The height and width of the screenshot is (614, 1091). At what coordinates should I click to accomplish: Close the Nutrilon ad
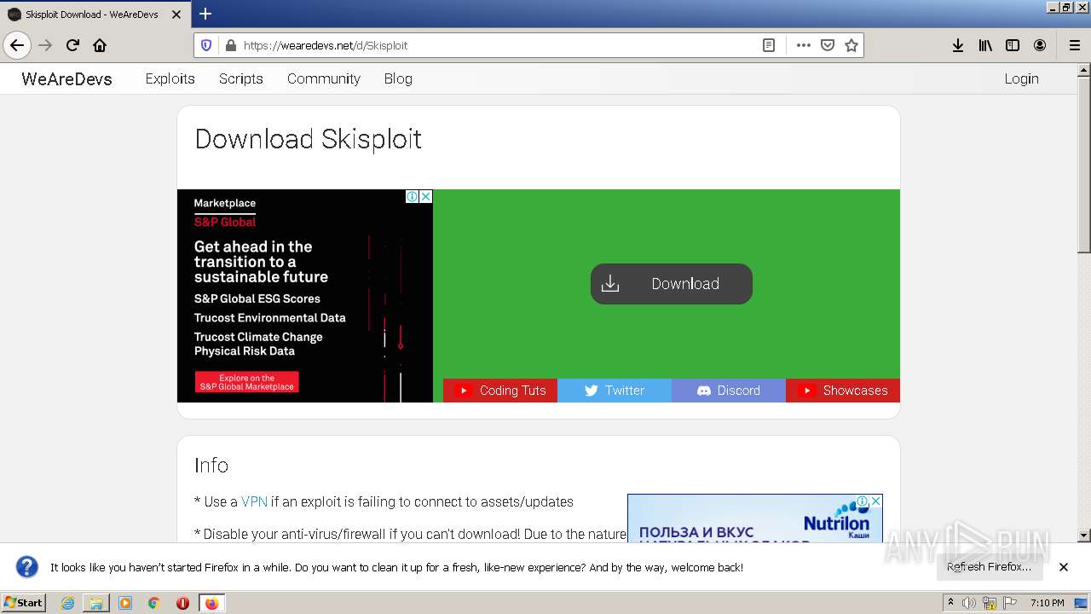pyautogui.click(x=875, y=501)
